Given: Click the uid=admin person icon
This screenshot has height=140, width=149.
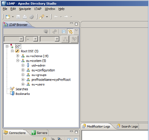Looking at the screenshot, I should click(x=28, y=65).
